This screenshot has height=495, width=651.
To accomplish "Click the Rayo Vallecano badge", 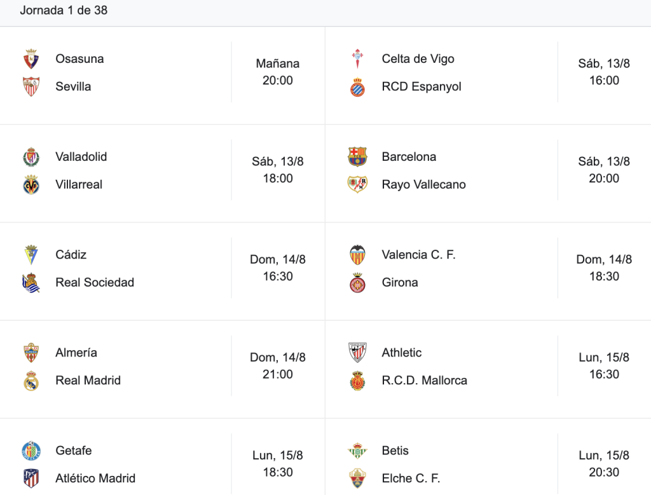I will (357, 185).
